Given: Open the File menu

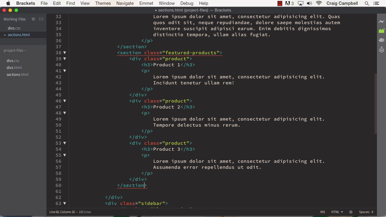Looking at the screenshot, I should point(44,3).
